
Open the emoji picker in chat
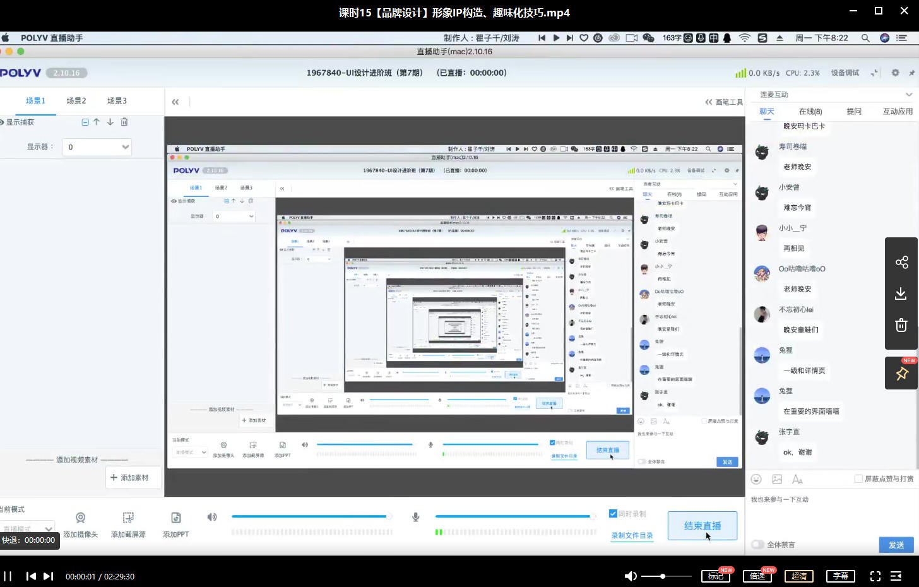756,479
